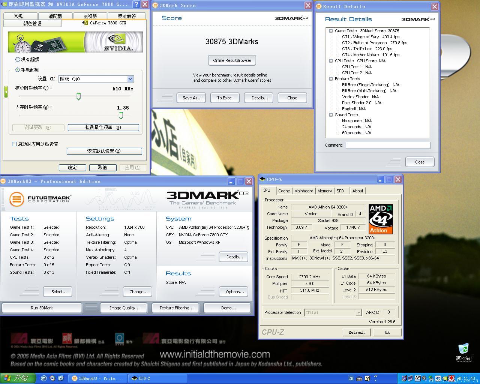This screenshot has width=480, height=384.
Task: Open the 适配器 tab
Action: coord(55,16)
